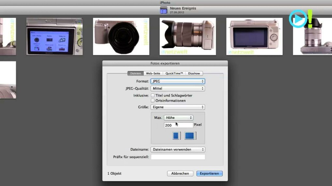Click the blue play logo icon

(298, 19)
